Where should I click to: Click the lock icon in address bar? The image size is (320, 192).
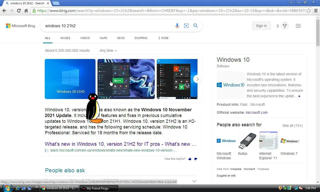coord(34,11)
